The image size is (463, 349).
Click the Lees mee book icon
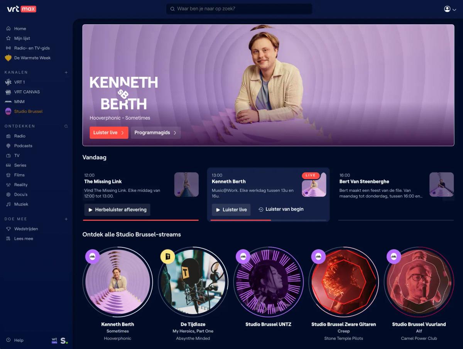point(8,239)
